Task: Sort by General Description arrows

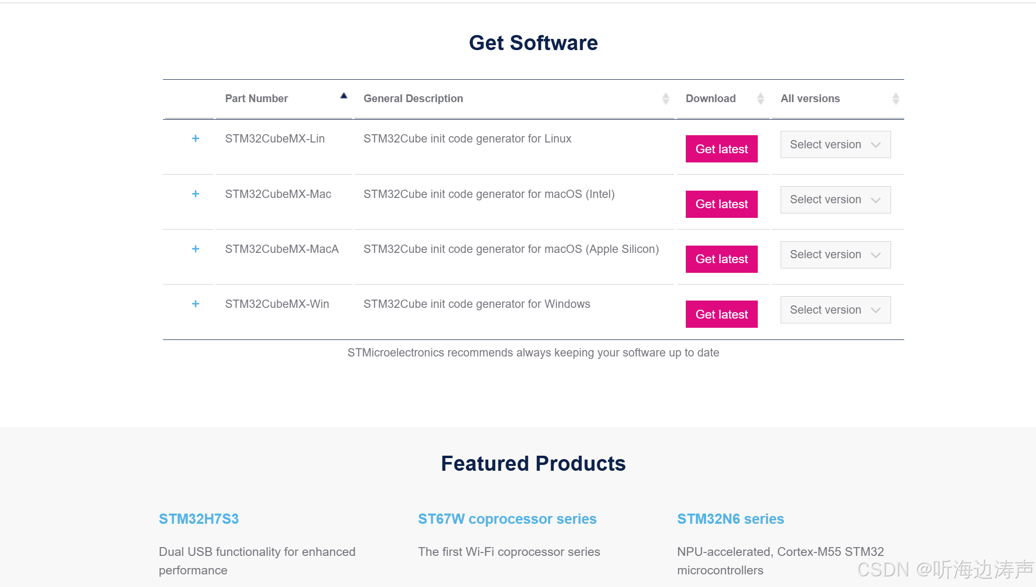Action: 666,99
